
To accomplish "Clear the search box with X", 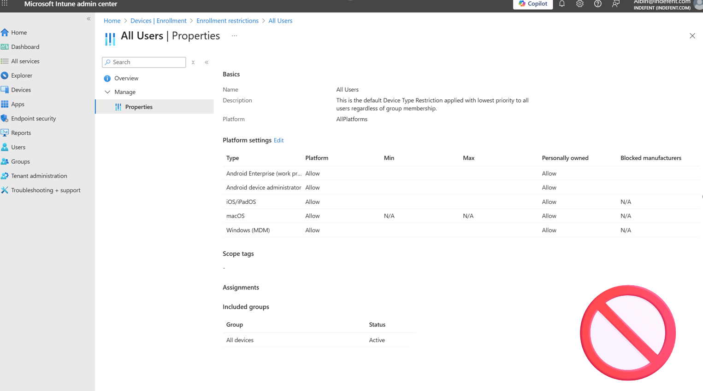I will 193,63.
